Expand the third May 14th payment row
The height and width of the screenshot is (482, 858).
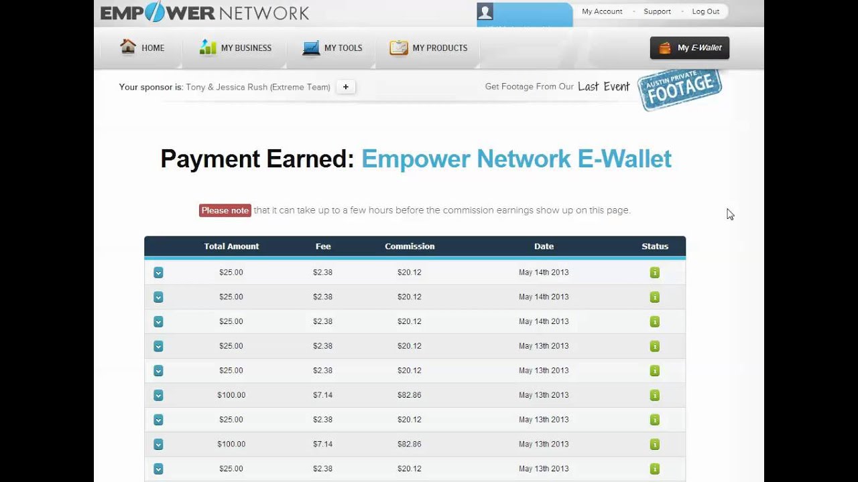[158, 322]
